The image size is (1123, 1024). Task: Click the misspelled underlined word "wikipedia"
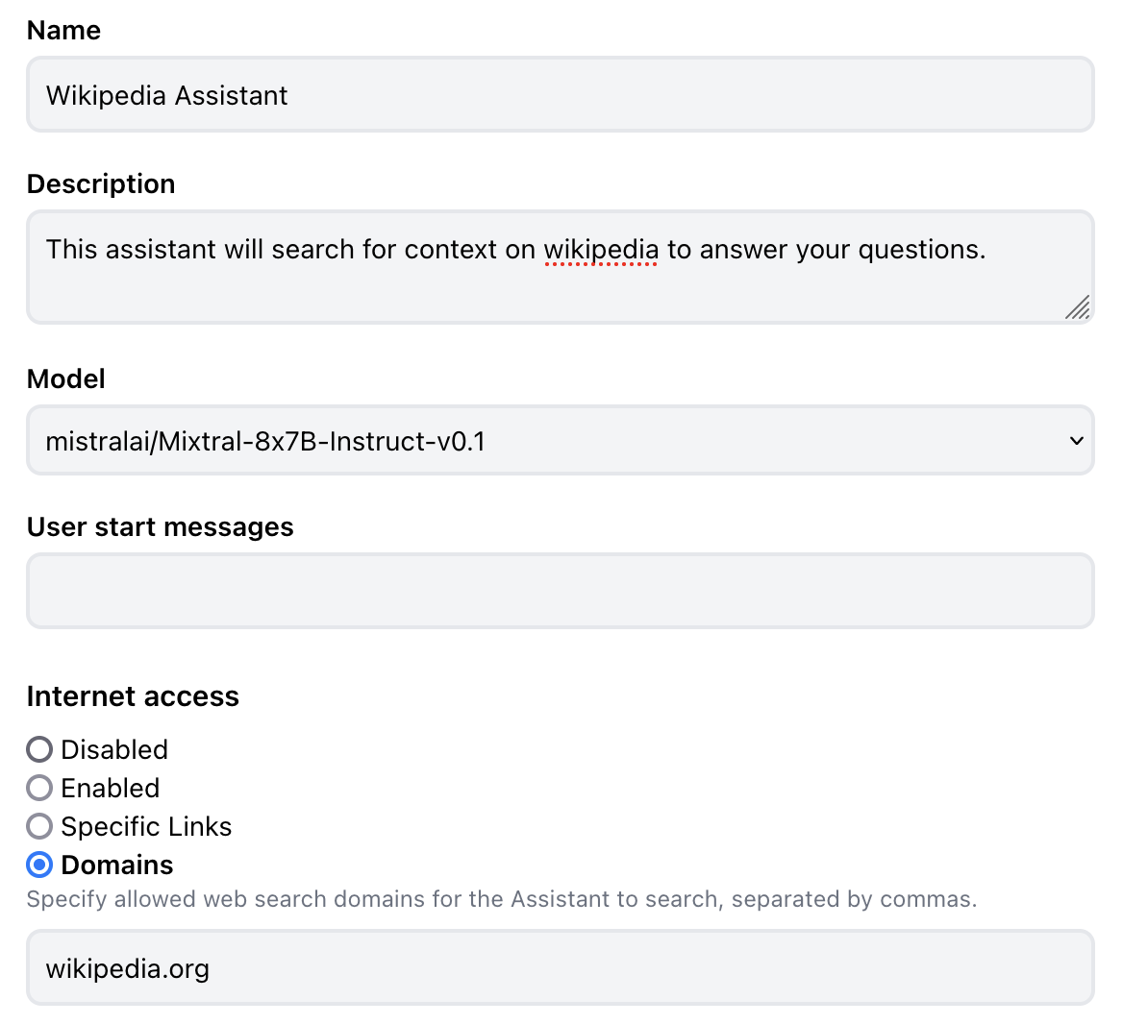601,250
